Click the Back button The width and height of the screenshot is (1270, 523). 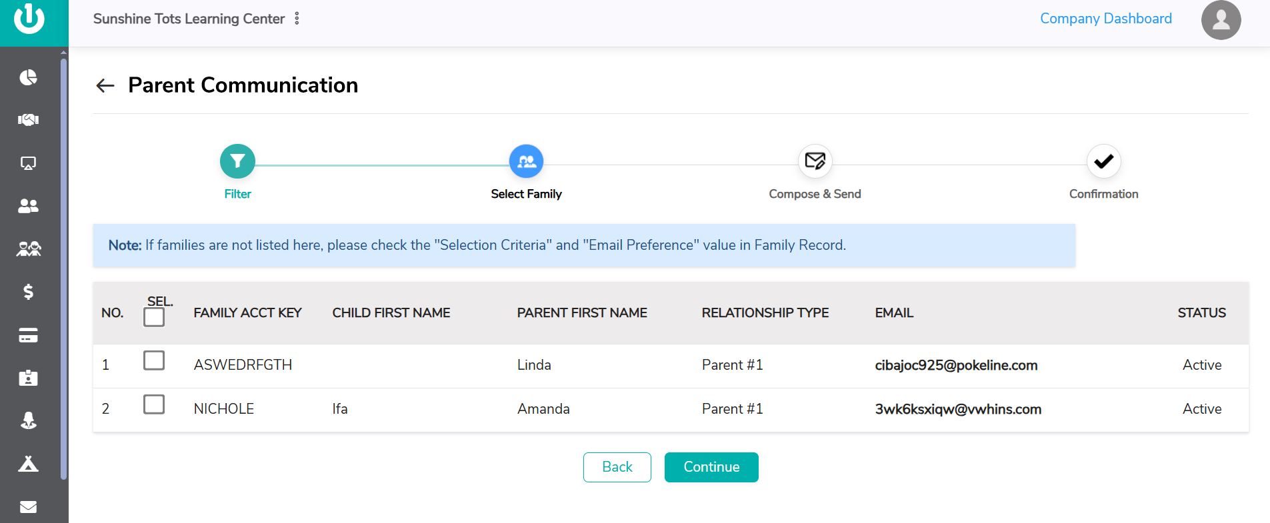click(617, 467)
